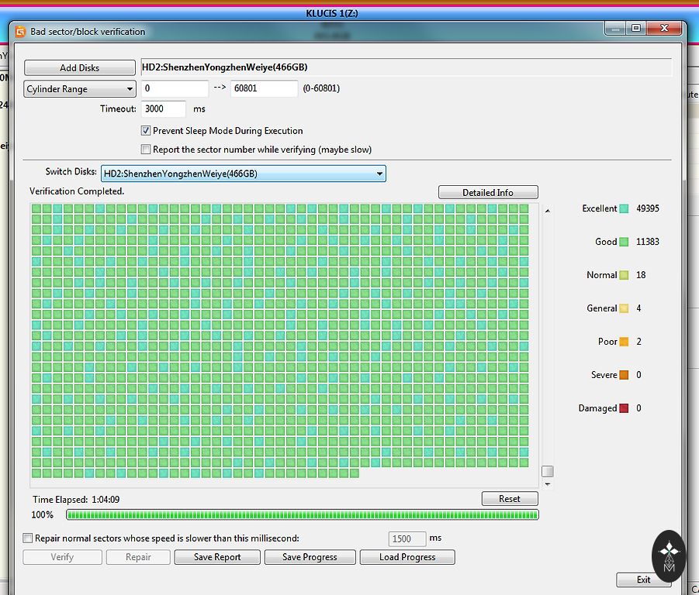This screenshot has width=699, height=595.
Task: Click the Timeout value input field
Action: (x=164, y=109)
